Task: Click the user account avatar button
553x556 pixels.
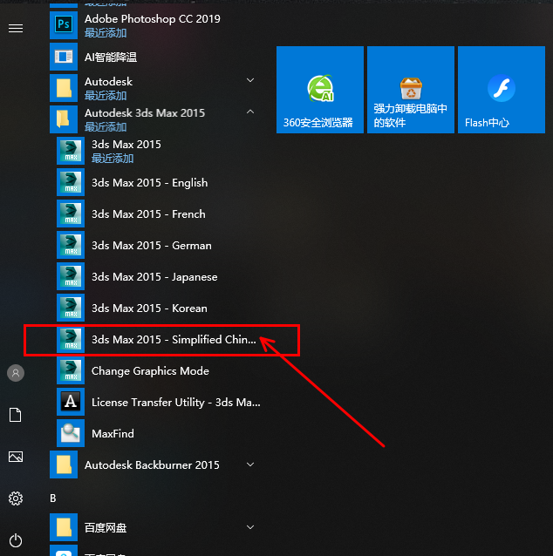Action: click(15, 373)
